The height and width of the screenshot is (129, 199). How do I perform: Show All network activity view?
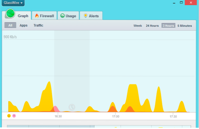point(10,25)
